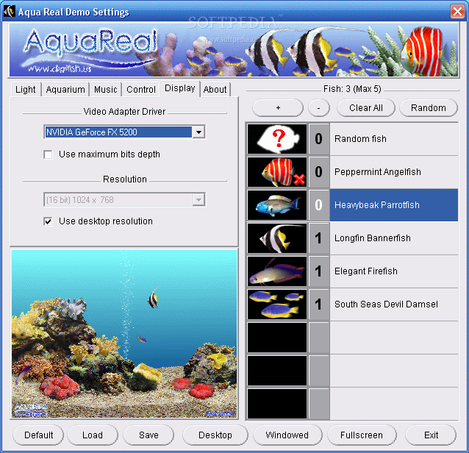469x453 pixels.
Task: Launch Fullscreen mode button
Action: point(362,435)
